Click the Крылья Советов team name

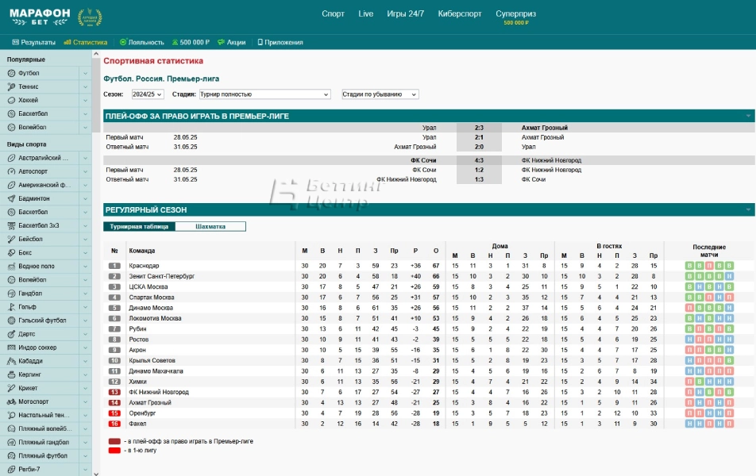pyautogui.click(x=152, y=361)
